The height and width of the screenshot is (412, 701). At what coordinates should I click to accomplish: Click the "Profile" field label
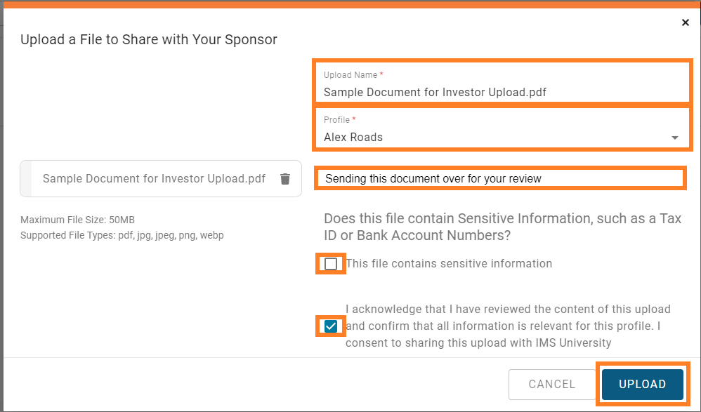[336, 120]
